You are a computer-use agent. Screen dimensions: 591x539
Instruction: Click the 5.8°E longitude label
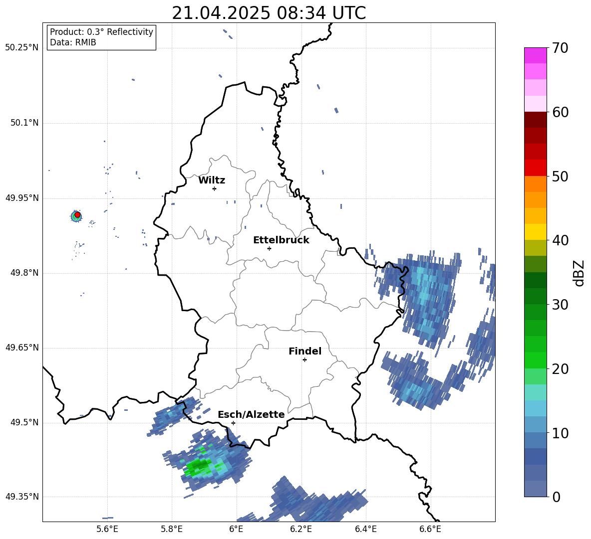172,529
